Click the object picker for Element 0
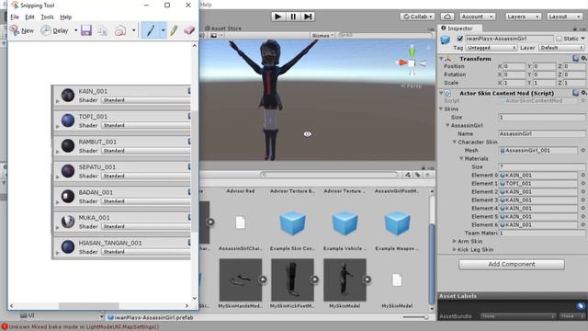 [583, 175]
